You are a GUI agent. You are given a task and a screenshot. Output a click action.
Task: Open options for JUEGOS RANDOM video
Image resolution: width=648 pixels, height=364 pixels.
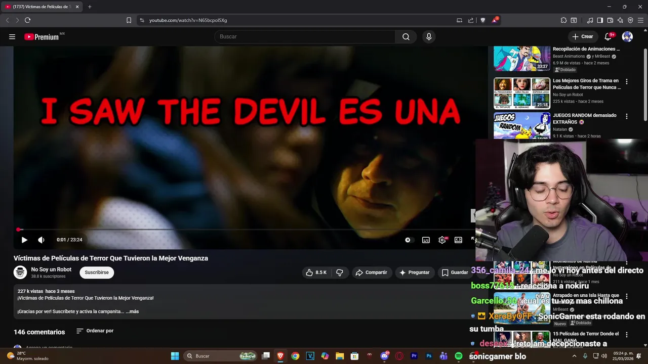pyautogui.click(x=627, y=116)
